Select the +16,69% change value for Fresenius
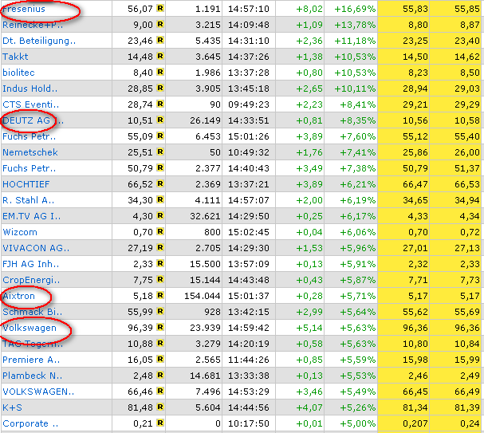 coord(356,9)
